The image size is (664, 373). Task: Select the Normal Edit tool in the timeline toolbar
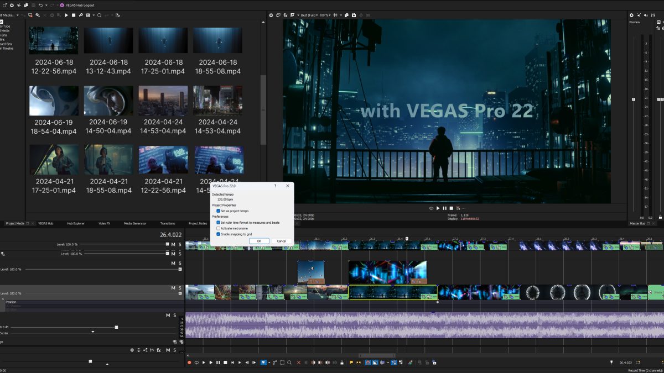(263, 363)
